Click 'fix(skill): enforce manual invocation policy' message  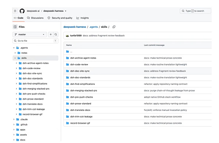click(165, 110)
